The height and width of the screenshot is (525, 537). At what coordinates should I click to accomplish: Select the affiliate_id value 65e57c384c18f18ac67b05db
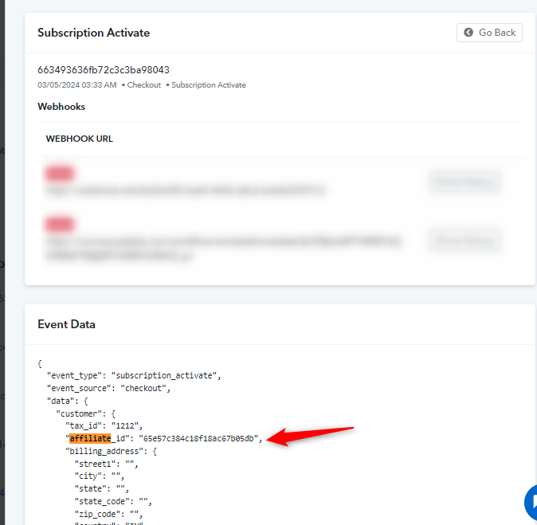[198, 438]
